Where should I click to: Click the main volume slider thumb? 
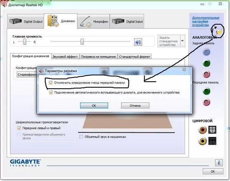point(82,42)
